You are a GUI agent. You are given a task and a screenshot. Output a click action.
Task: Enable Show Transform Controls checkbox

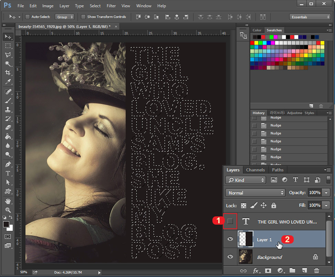point(83,17)
